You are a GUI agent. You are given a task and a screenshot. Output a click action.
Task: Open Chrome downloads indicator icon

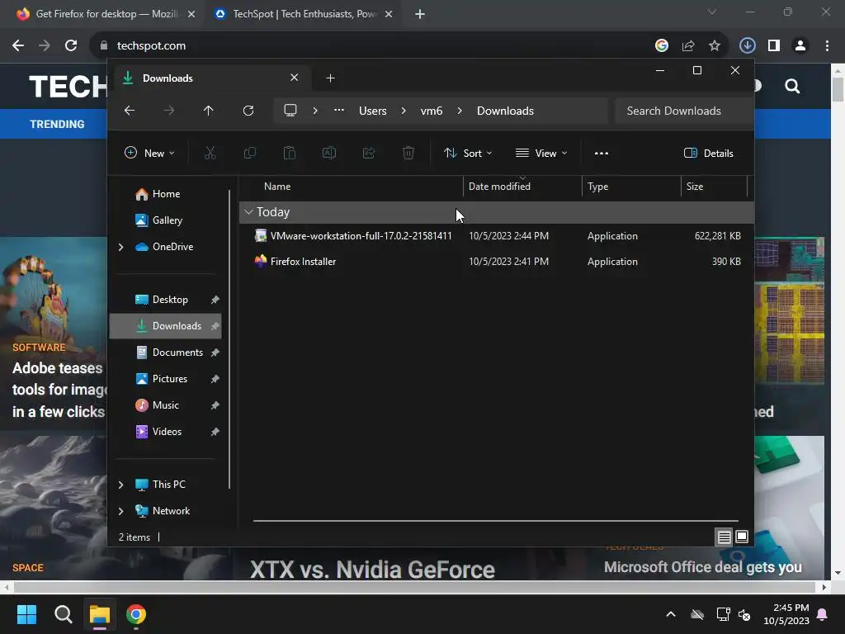tap(748, 45)
